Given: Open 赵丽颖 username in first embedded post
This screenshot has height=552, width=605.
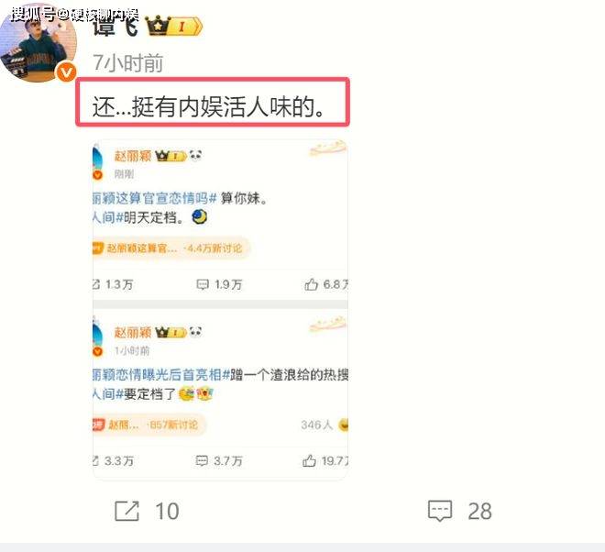Looking at the screenshot, I should pyautogui.click(x=133, y=156).
